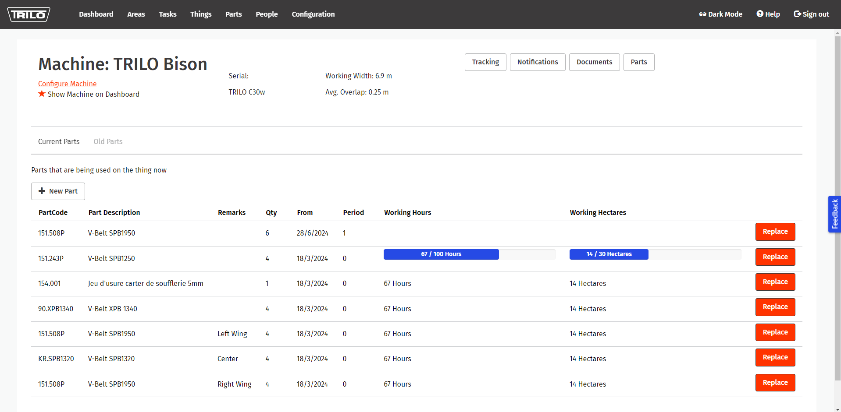Sign out of the account
This screenshot has height=412, width=841.
tap(811, 14)
